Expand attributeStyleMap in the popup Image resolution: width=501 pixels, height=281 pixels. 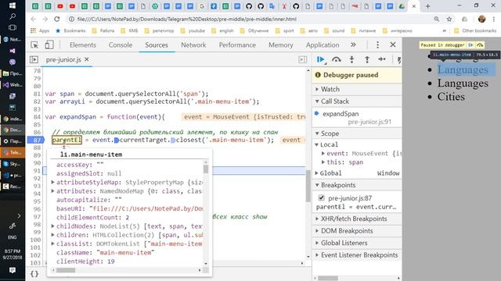point(52,182)
